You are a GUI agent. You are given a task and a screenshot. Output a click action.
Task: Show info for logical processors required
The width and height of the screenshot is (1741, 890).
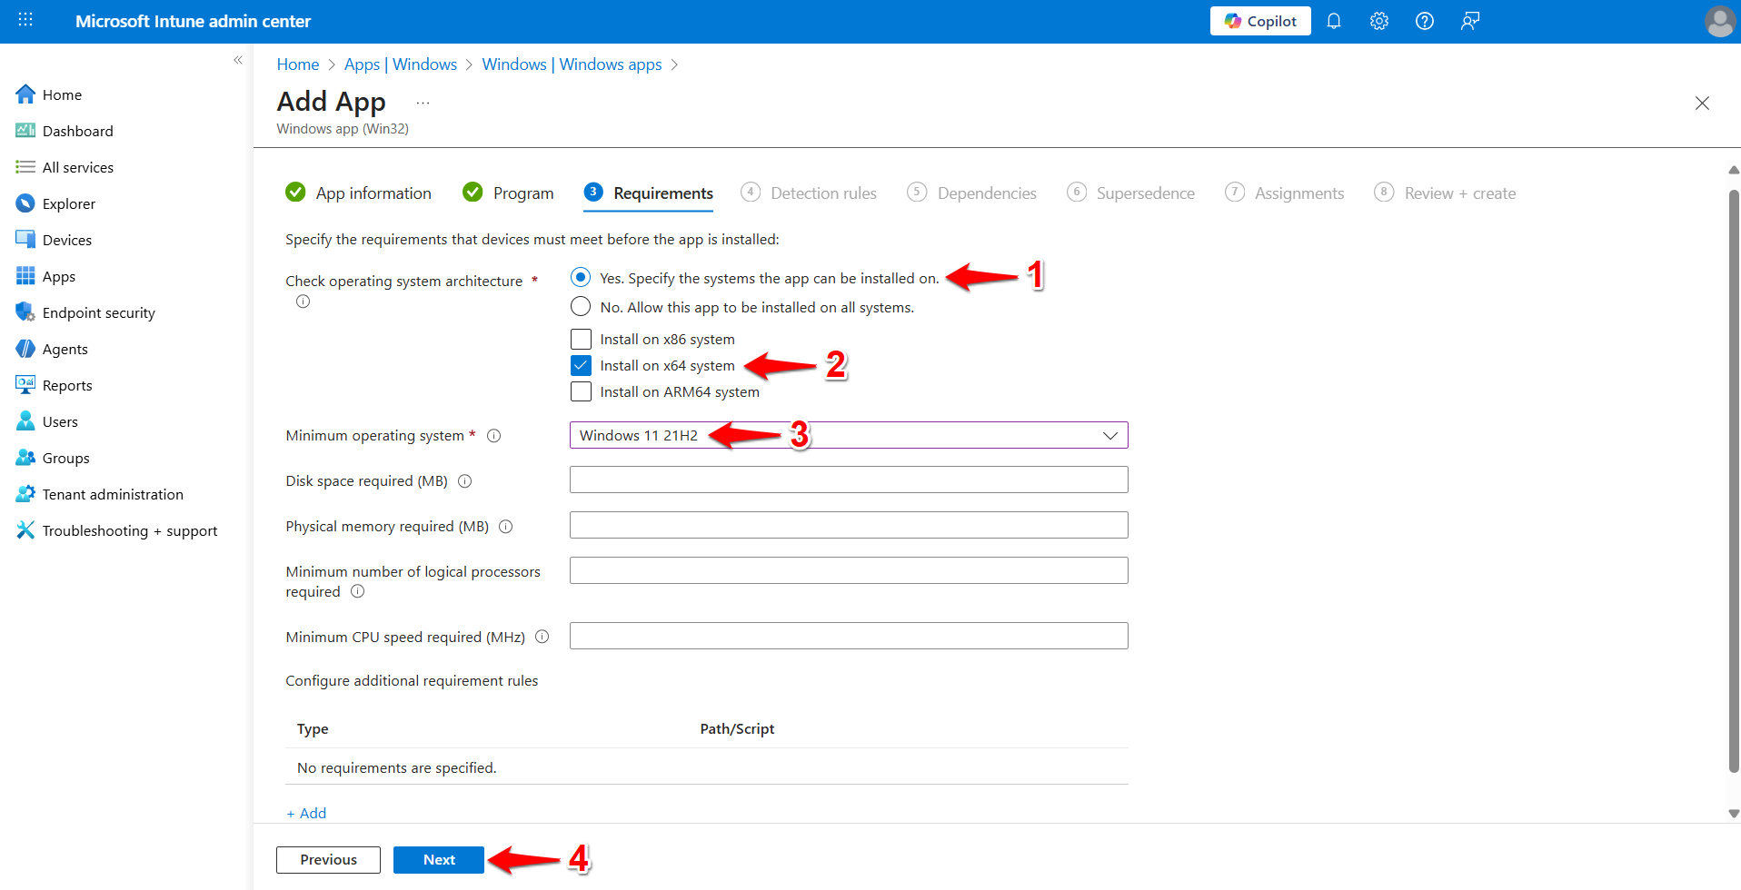358,591
